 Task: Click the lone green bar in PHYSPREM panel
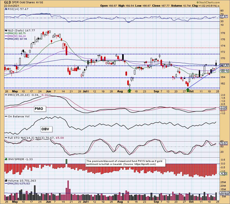66,161
